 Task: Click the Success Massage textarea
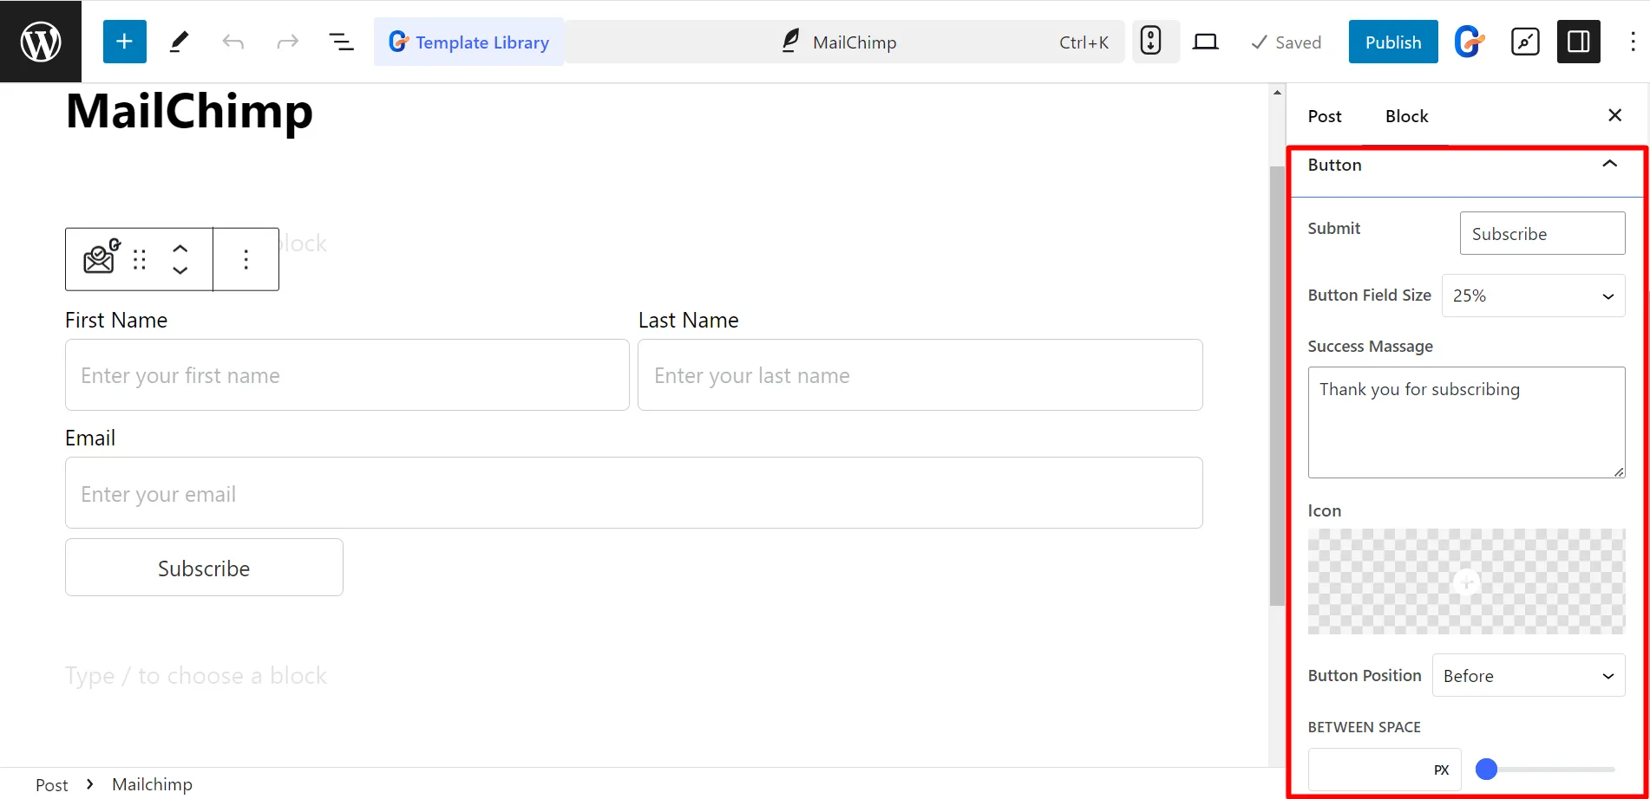coord(1466,422)
